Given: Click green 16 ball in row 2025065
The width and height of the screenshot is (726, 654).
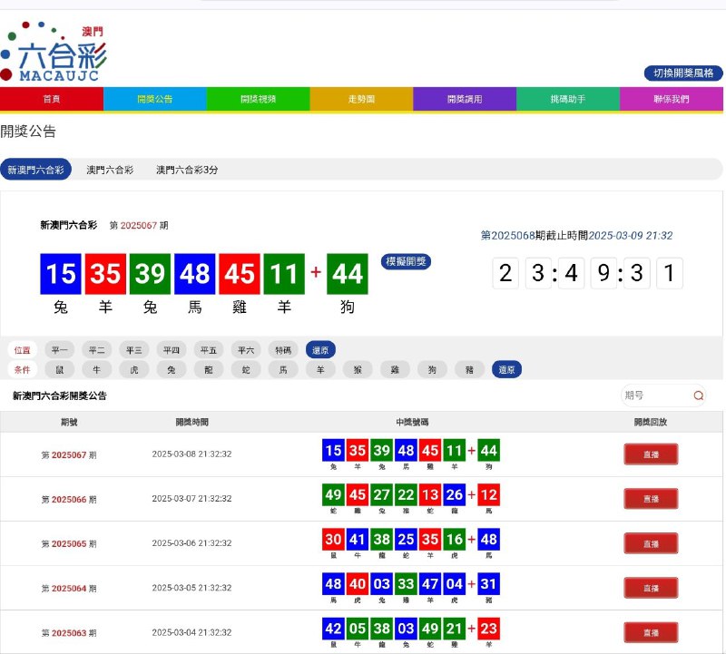Looking at the screenshot, I should point(455,539).
